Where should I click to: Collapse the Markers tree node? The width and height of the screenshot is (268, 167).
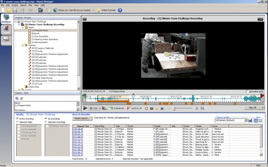(23, 45)
